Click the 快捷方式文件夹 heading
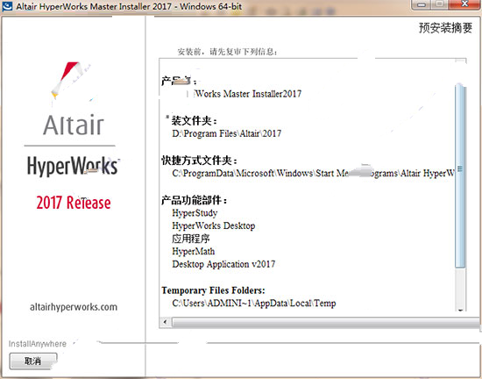The height and width of the screenshot is (379, 482). tap(199, 161)
